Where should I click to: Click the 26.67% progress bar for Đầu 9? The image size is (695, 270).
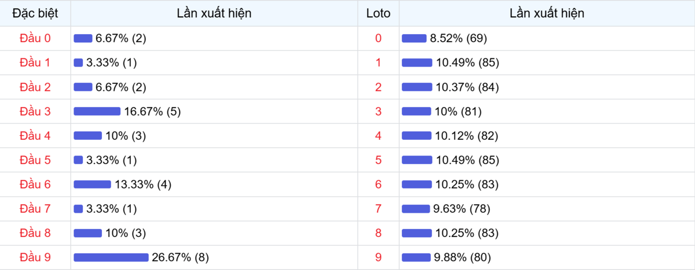(x=111, y=257)
